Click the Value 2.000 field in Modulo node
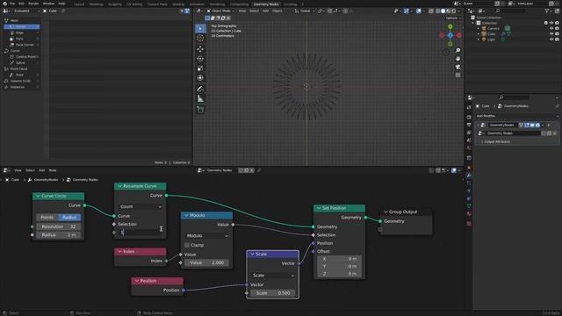This screenshot has height=316, width=562. pyautogui.click(x=207, y=263)
